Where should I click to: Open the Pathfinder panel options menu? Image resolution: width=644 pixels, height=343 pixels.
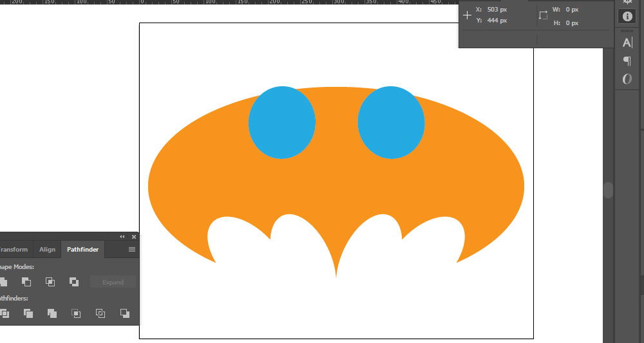pyautogui.click(x=132, y=250)
